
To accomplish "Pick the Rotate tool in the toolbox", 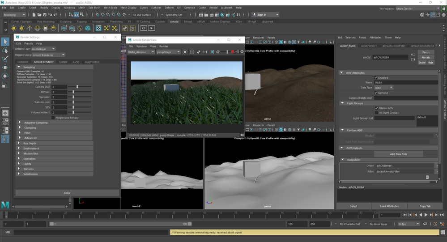I will [x=5, y=76].
